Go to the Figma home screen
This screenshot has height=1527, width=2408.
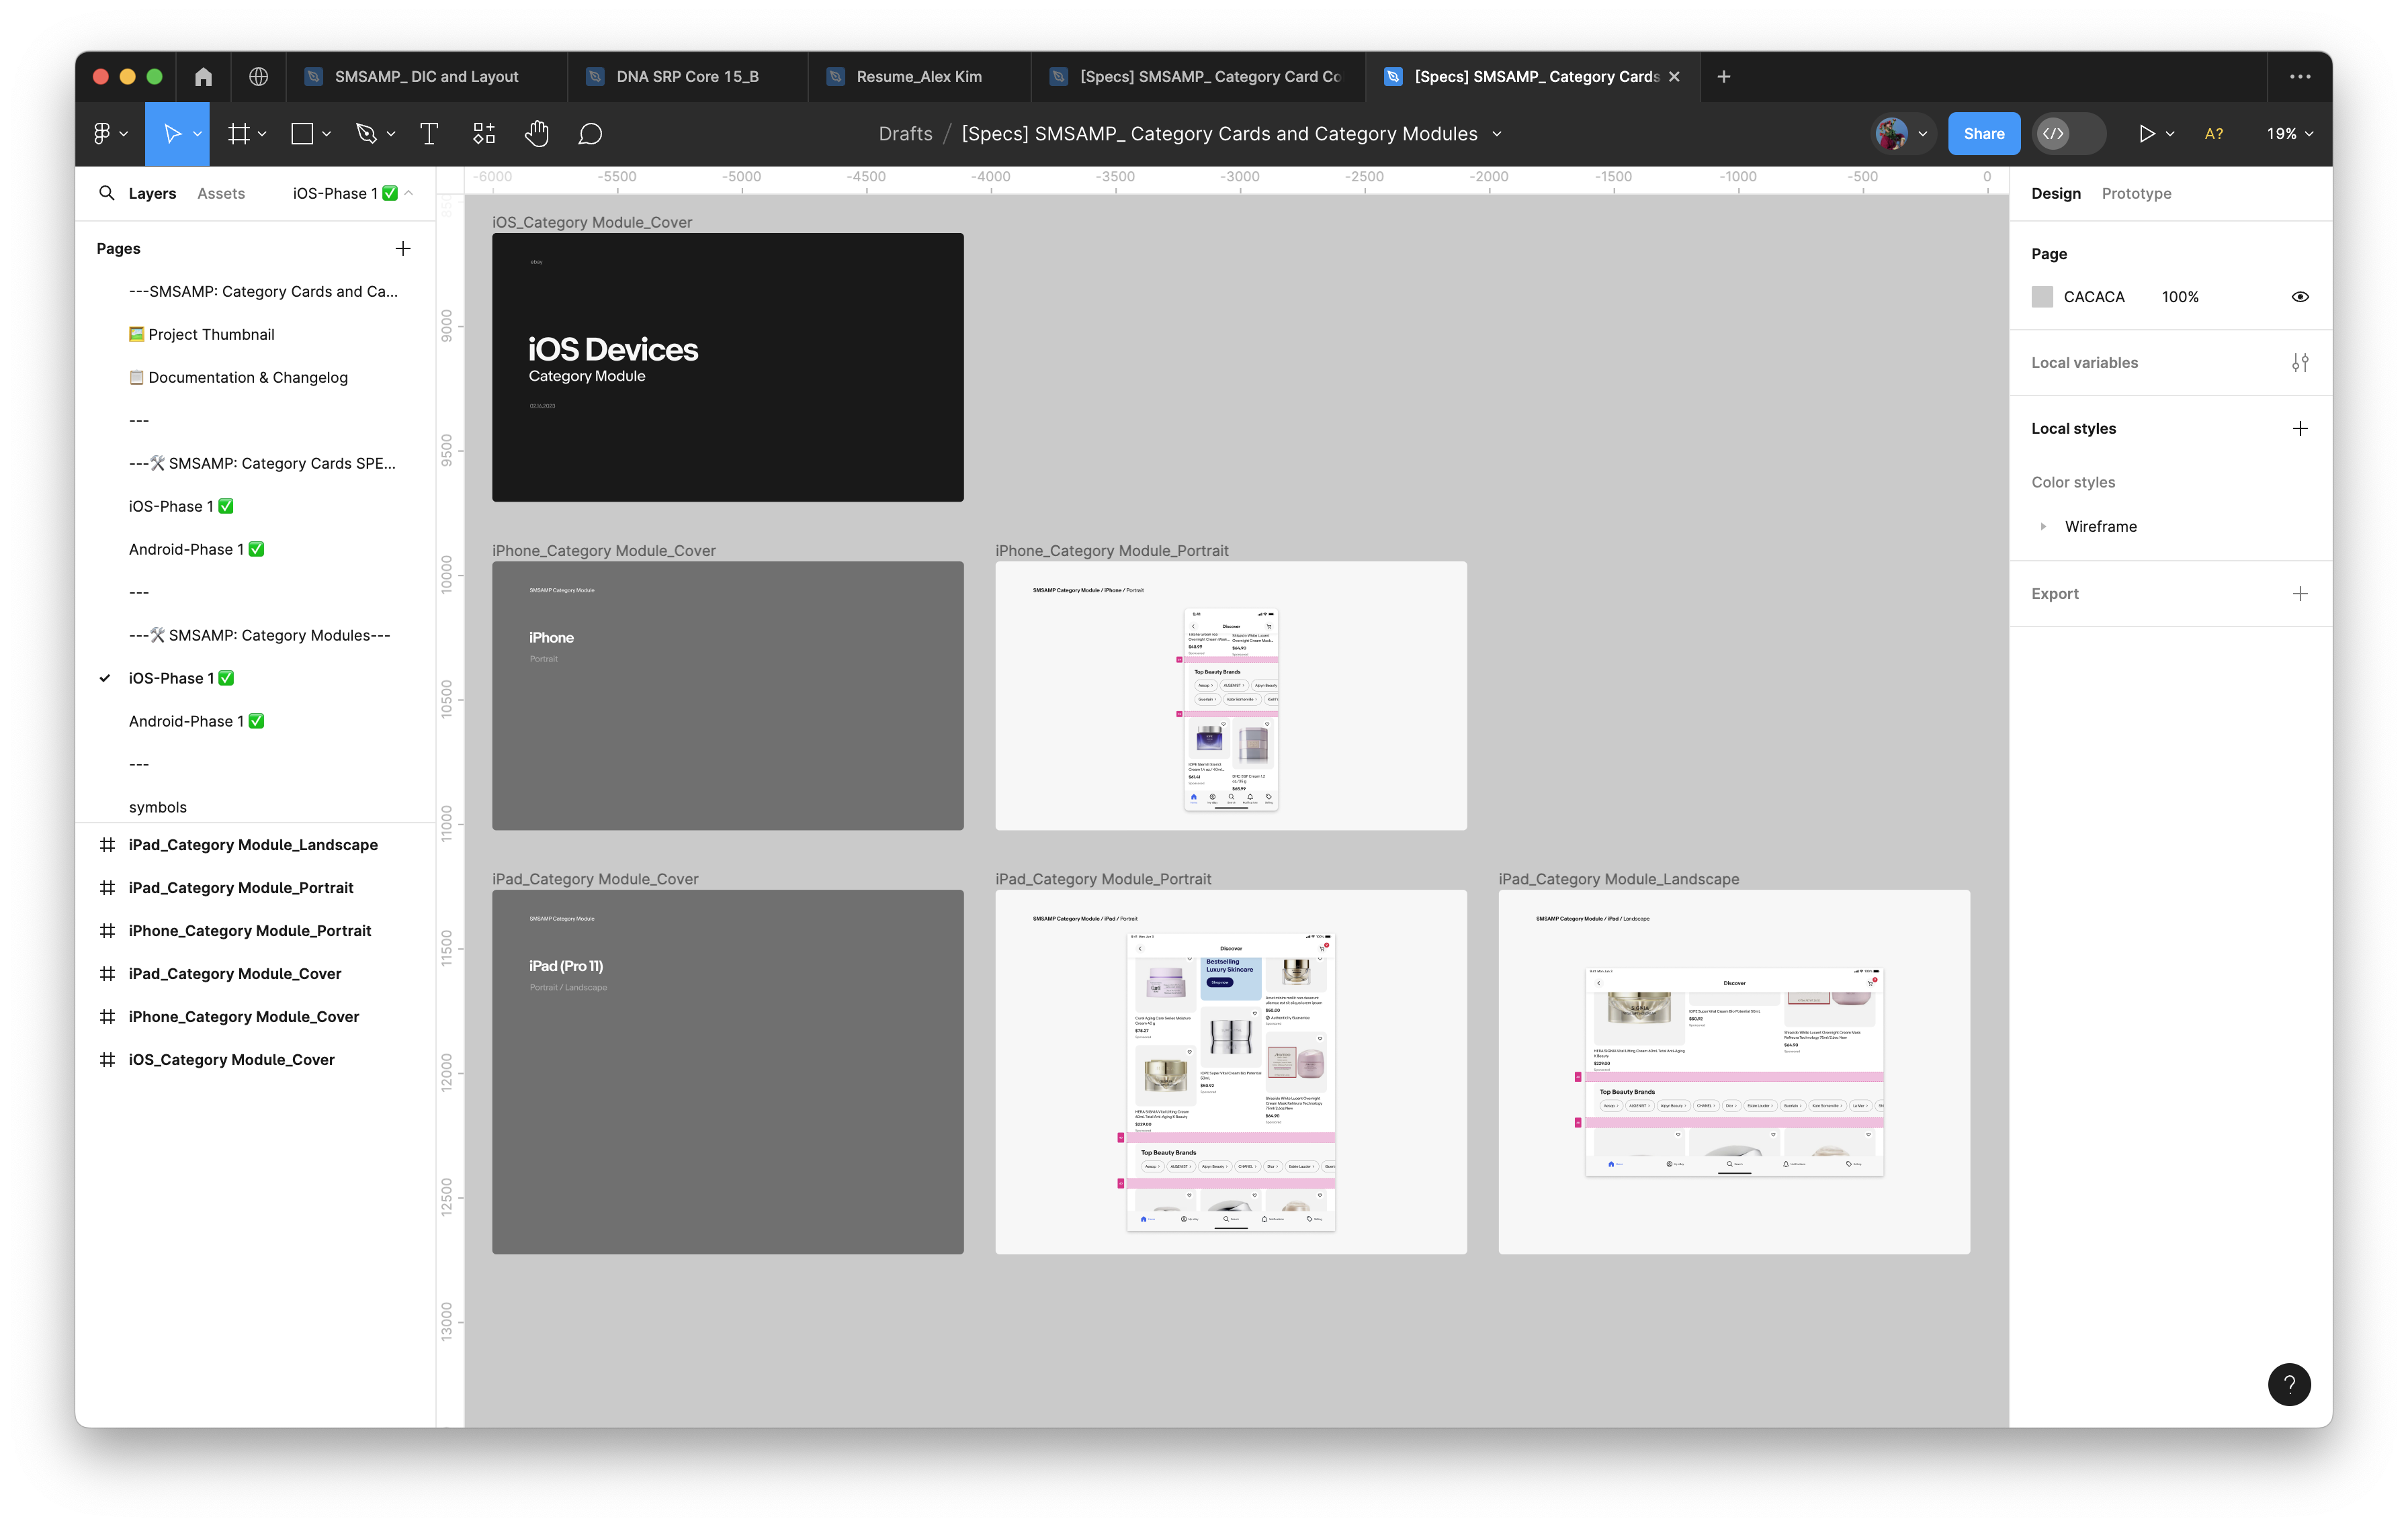click(x=203, y=76)
